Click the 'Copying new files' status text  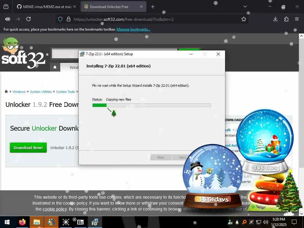pos(118,99)
